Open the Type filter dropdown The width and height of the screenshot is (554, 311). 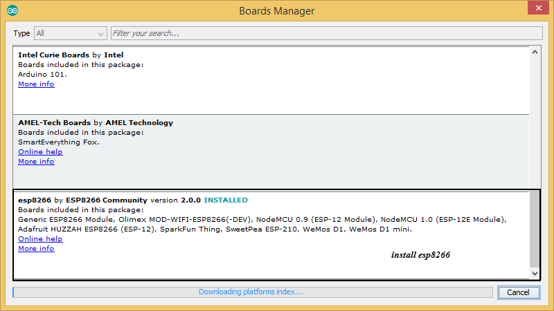71,33
